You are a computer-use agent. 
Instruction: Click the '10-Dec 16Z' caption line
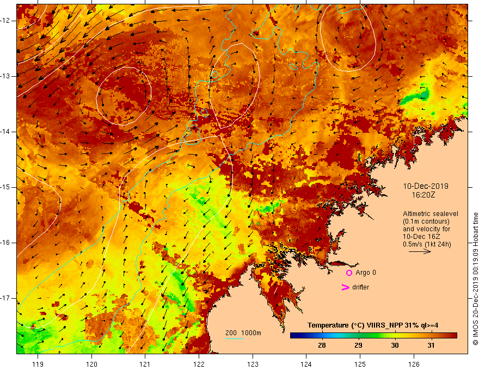[x=420, y=237]
